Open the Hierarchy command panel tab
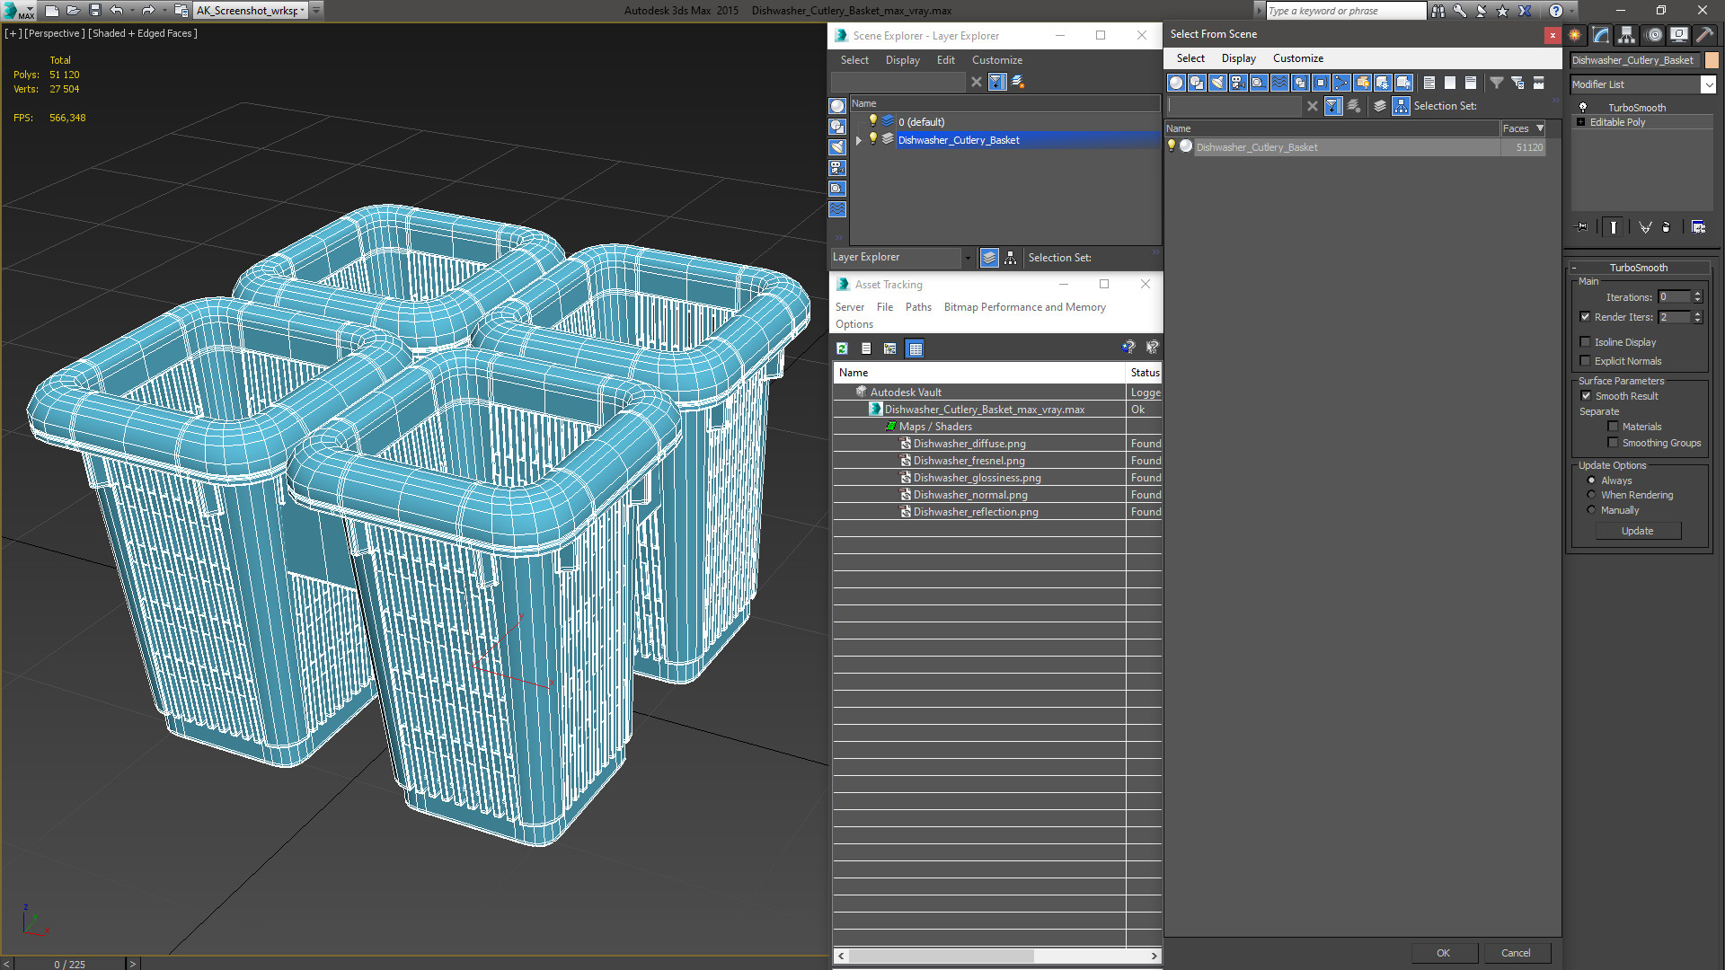This screenshot has width=1725, height=970. [x=1627, y=35]
